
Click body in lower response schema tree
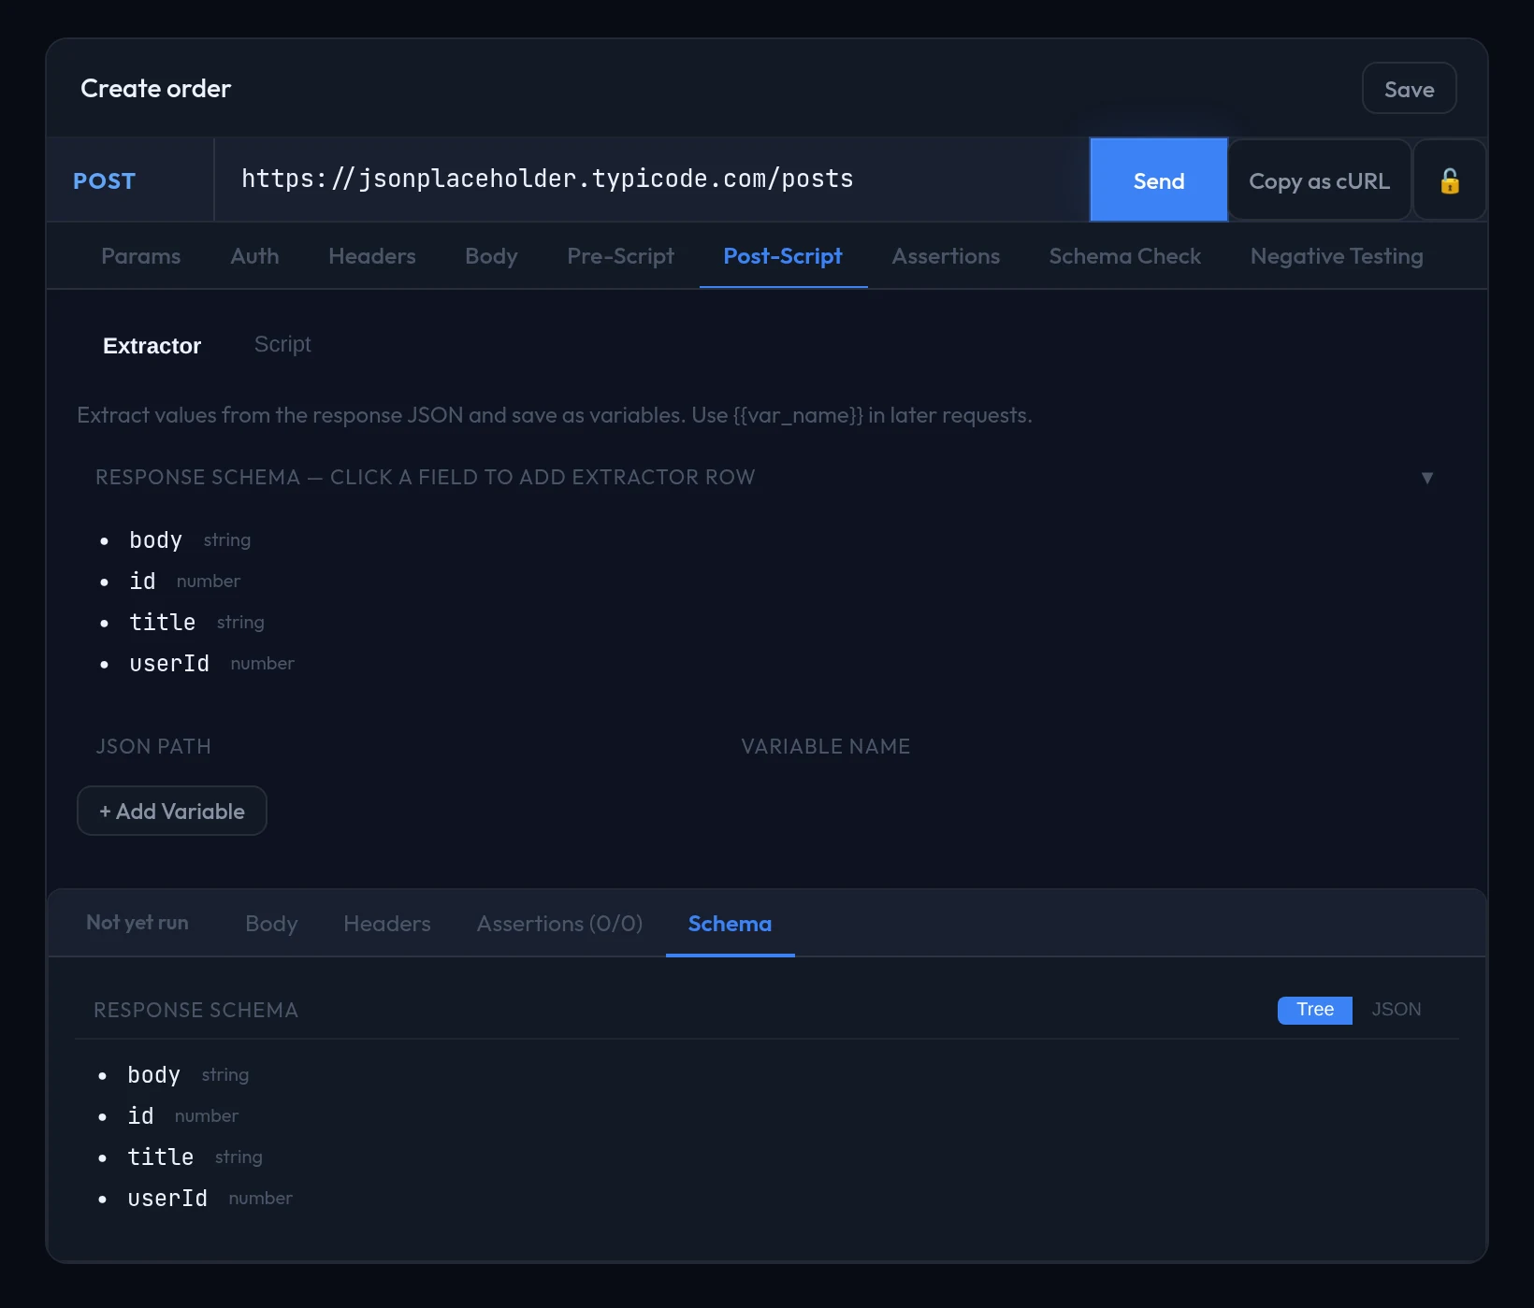click(x=153, y=1075)
